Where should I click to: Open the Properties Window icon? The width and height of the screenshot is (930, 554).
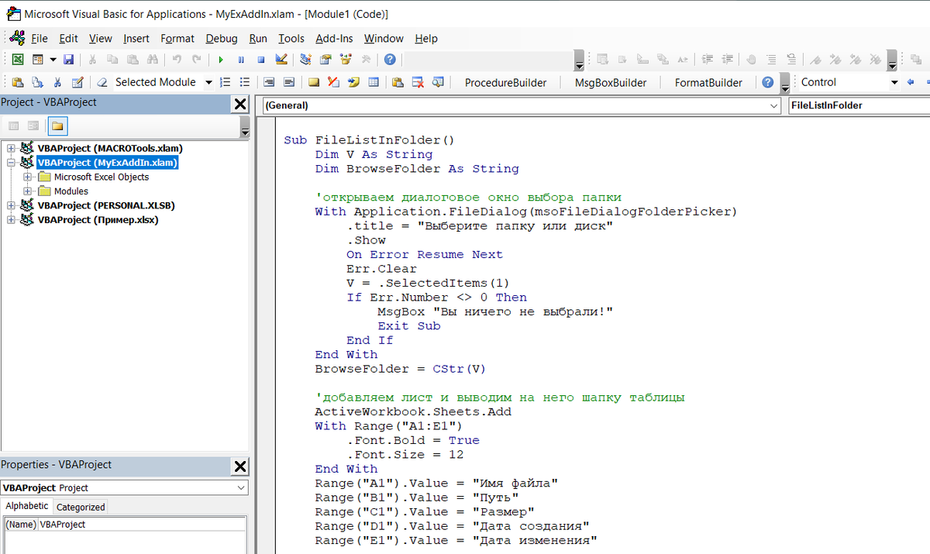click(x=325, y=60)
